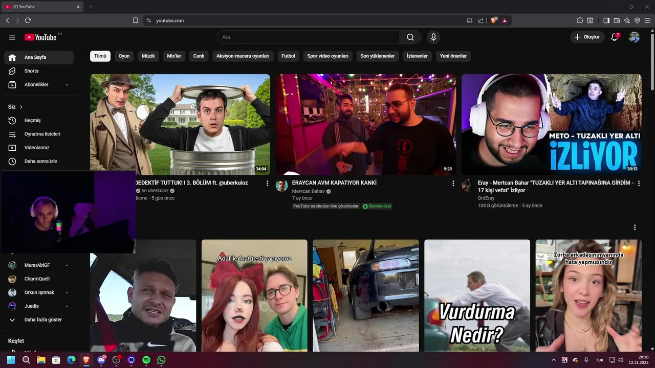Open Brave VPN shield icon

point(637,20)
